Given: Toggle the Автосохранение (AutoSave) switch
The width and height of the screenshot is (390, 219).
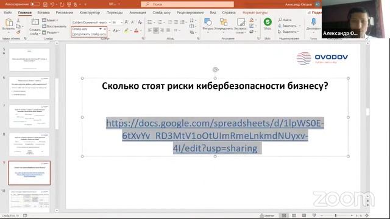Looking at the screenshot, I should pos(35,4).
